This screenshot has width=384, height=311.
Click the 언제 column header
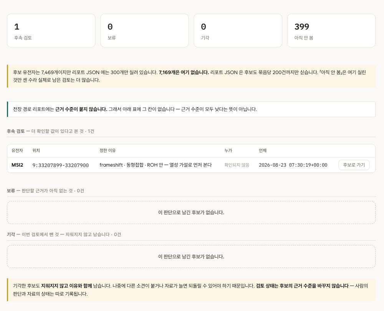click(263, 151)
